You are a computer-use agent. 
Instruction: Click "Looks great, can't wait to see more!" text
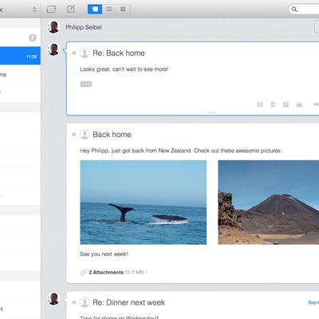(x=124, y=69)
